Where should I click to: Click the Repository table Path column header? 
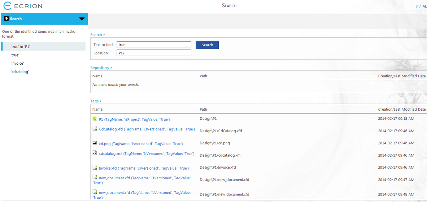click(203, 76)
